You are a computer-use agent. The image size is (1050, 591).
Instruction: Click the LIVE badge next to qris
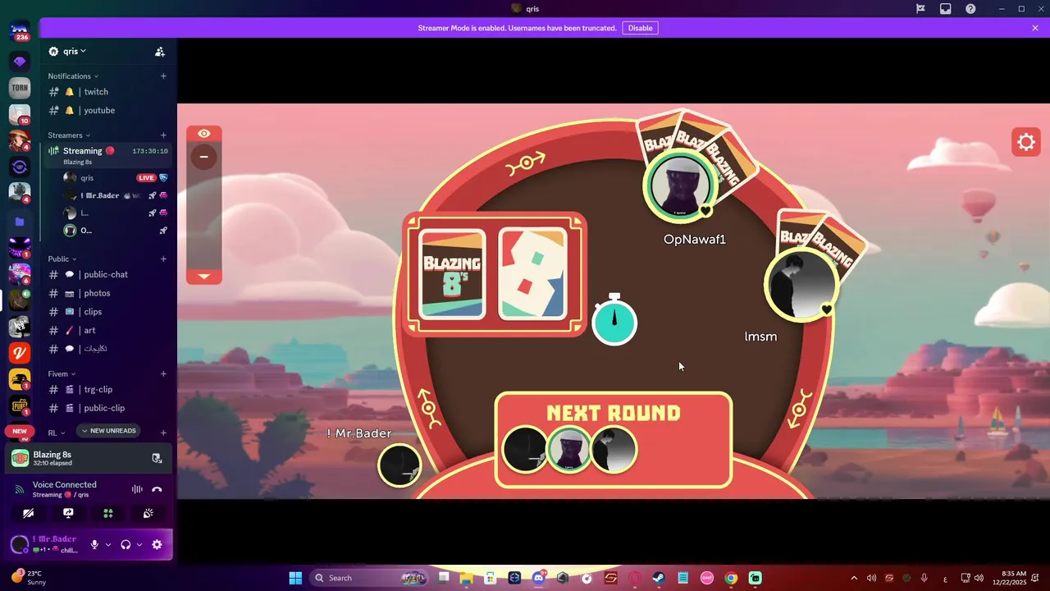[x=146, y=178]
